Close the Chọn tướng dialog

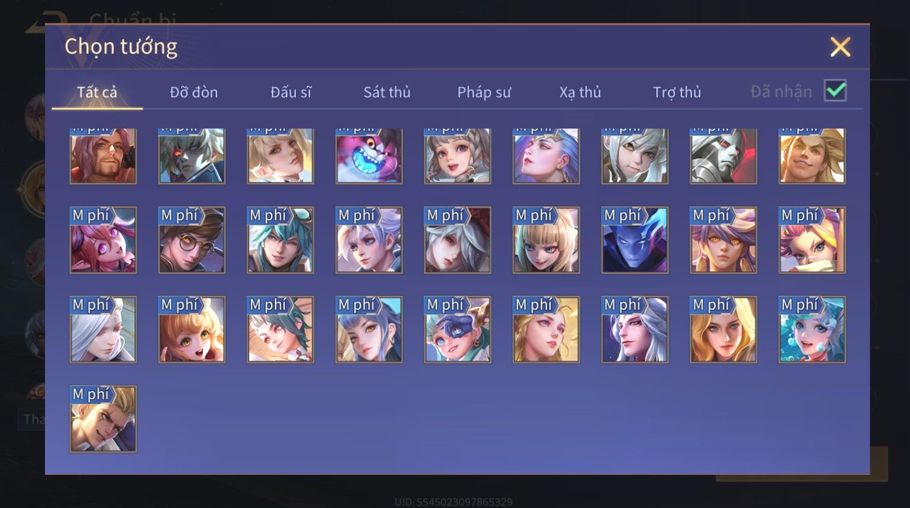840,47
